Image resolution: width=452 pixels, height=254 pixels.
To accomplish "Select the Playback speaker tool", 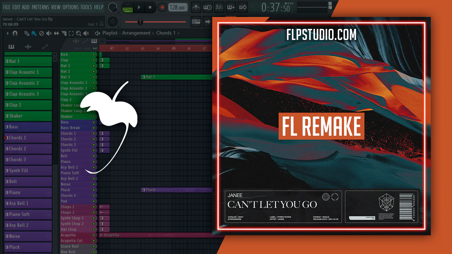I will pyautogui.click(x=86, y=33).
